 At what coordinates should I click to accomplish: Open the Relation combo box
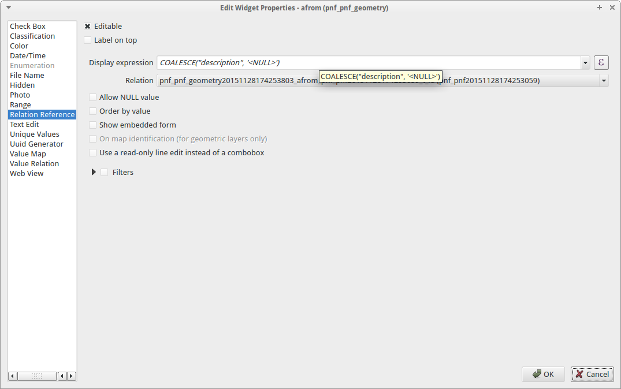tap(382, 81)
